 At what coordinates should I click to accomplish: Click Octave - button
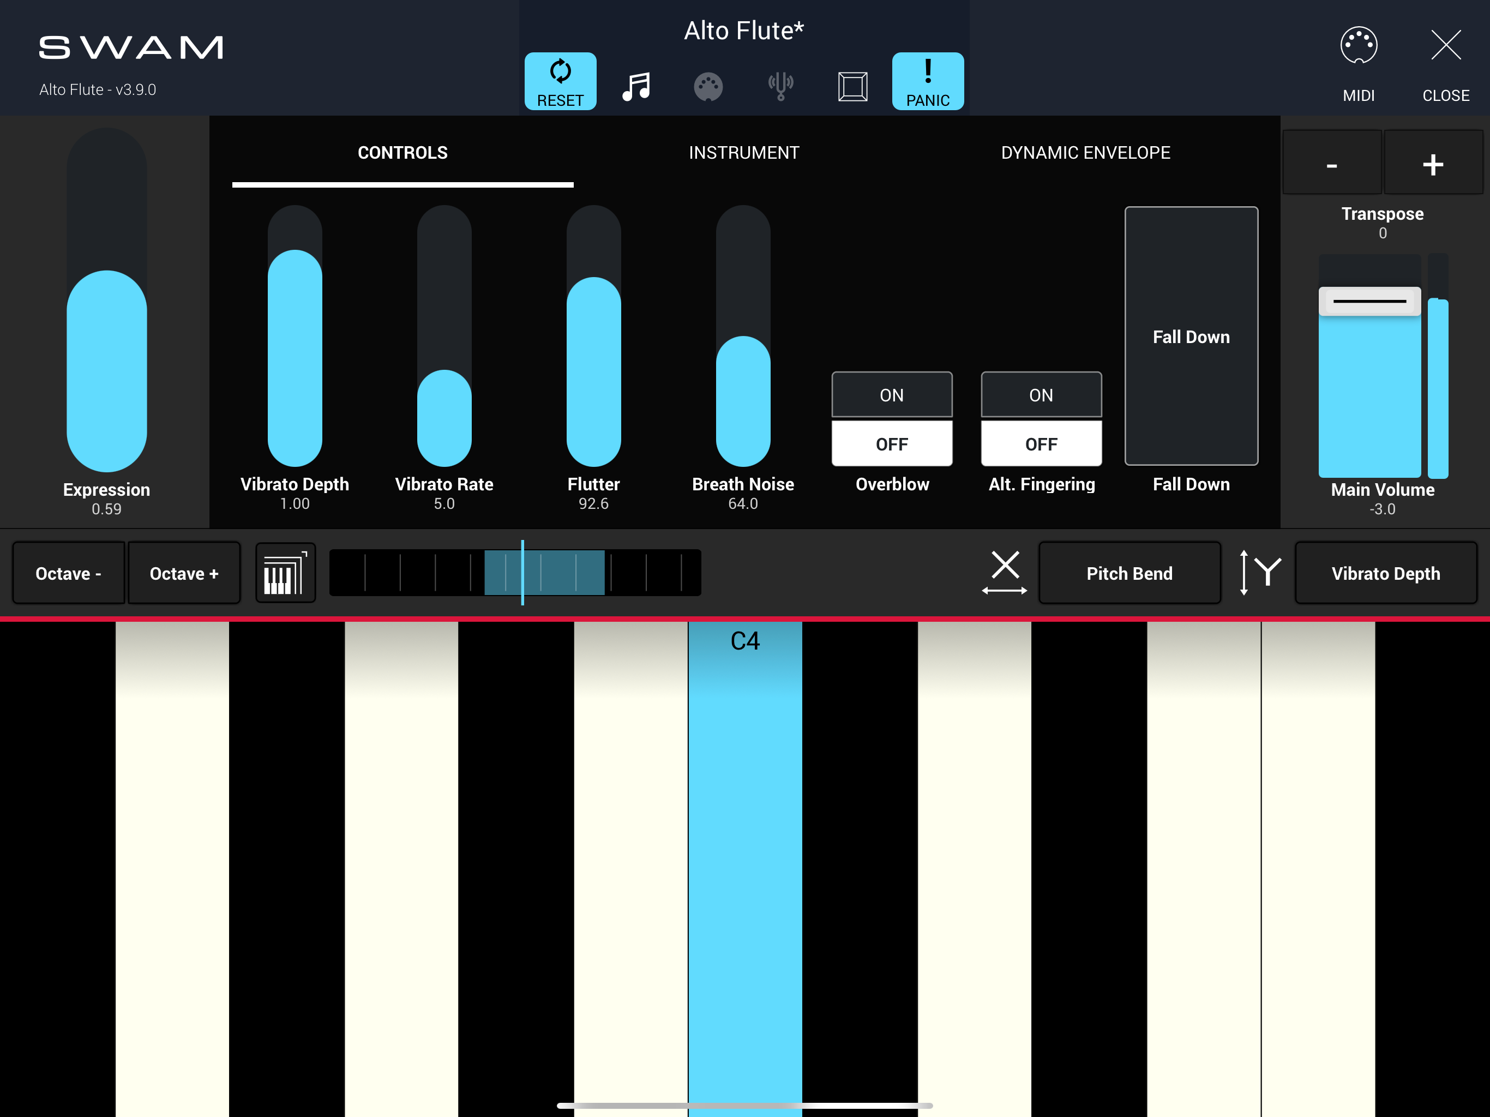69,573
